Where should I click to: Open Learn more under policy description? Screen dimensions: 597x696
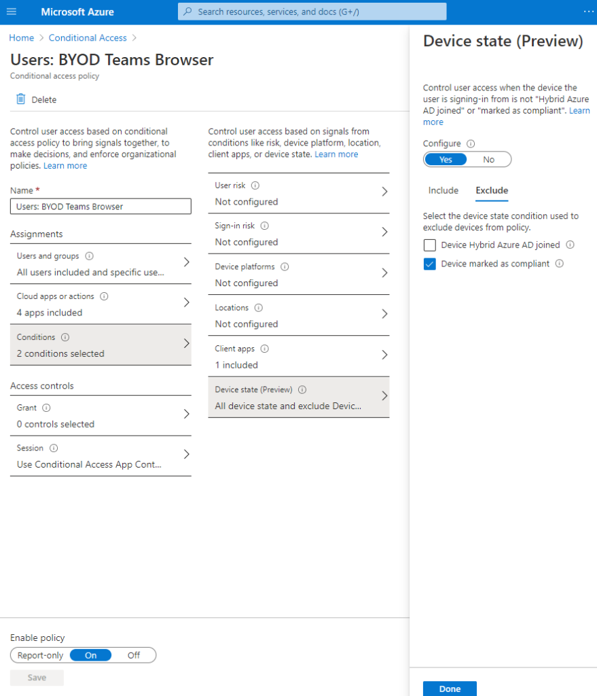(x=65, y=166)
